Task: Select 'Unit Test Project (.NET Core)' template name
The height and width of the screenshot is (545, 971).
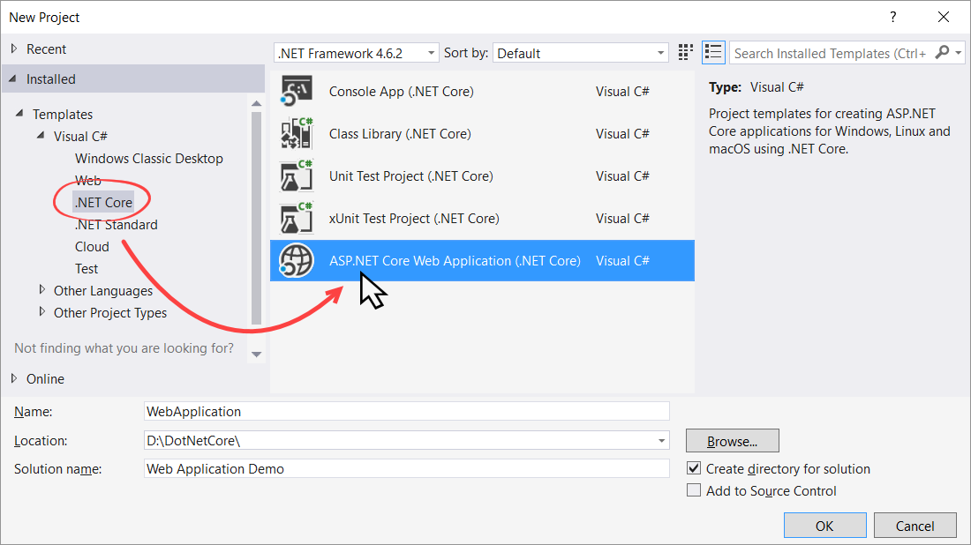Action: click(411, 176)
